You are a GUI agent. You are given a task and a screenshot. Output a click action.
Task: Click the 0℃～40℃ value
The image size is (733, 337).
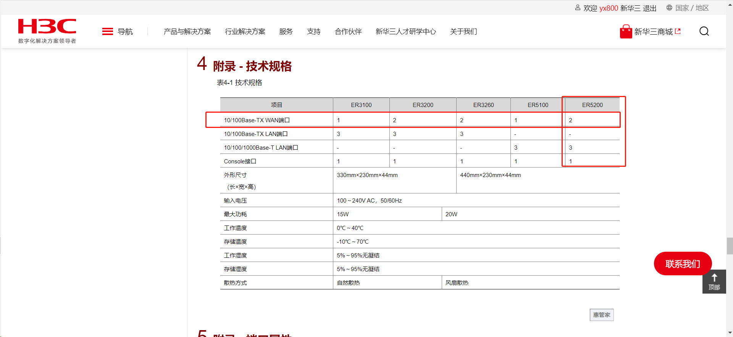click(x=350, y=228)
